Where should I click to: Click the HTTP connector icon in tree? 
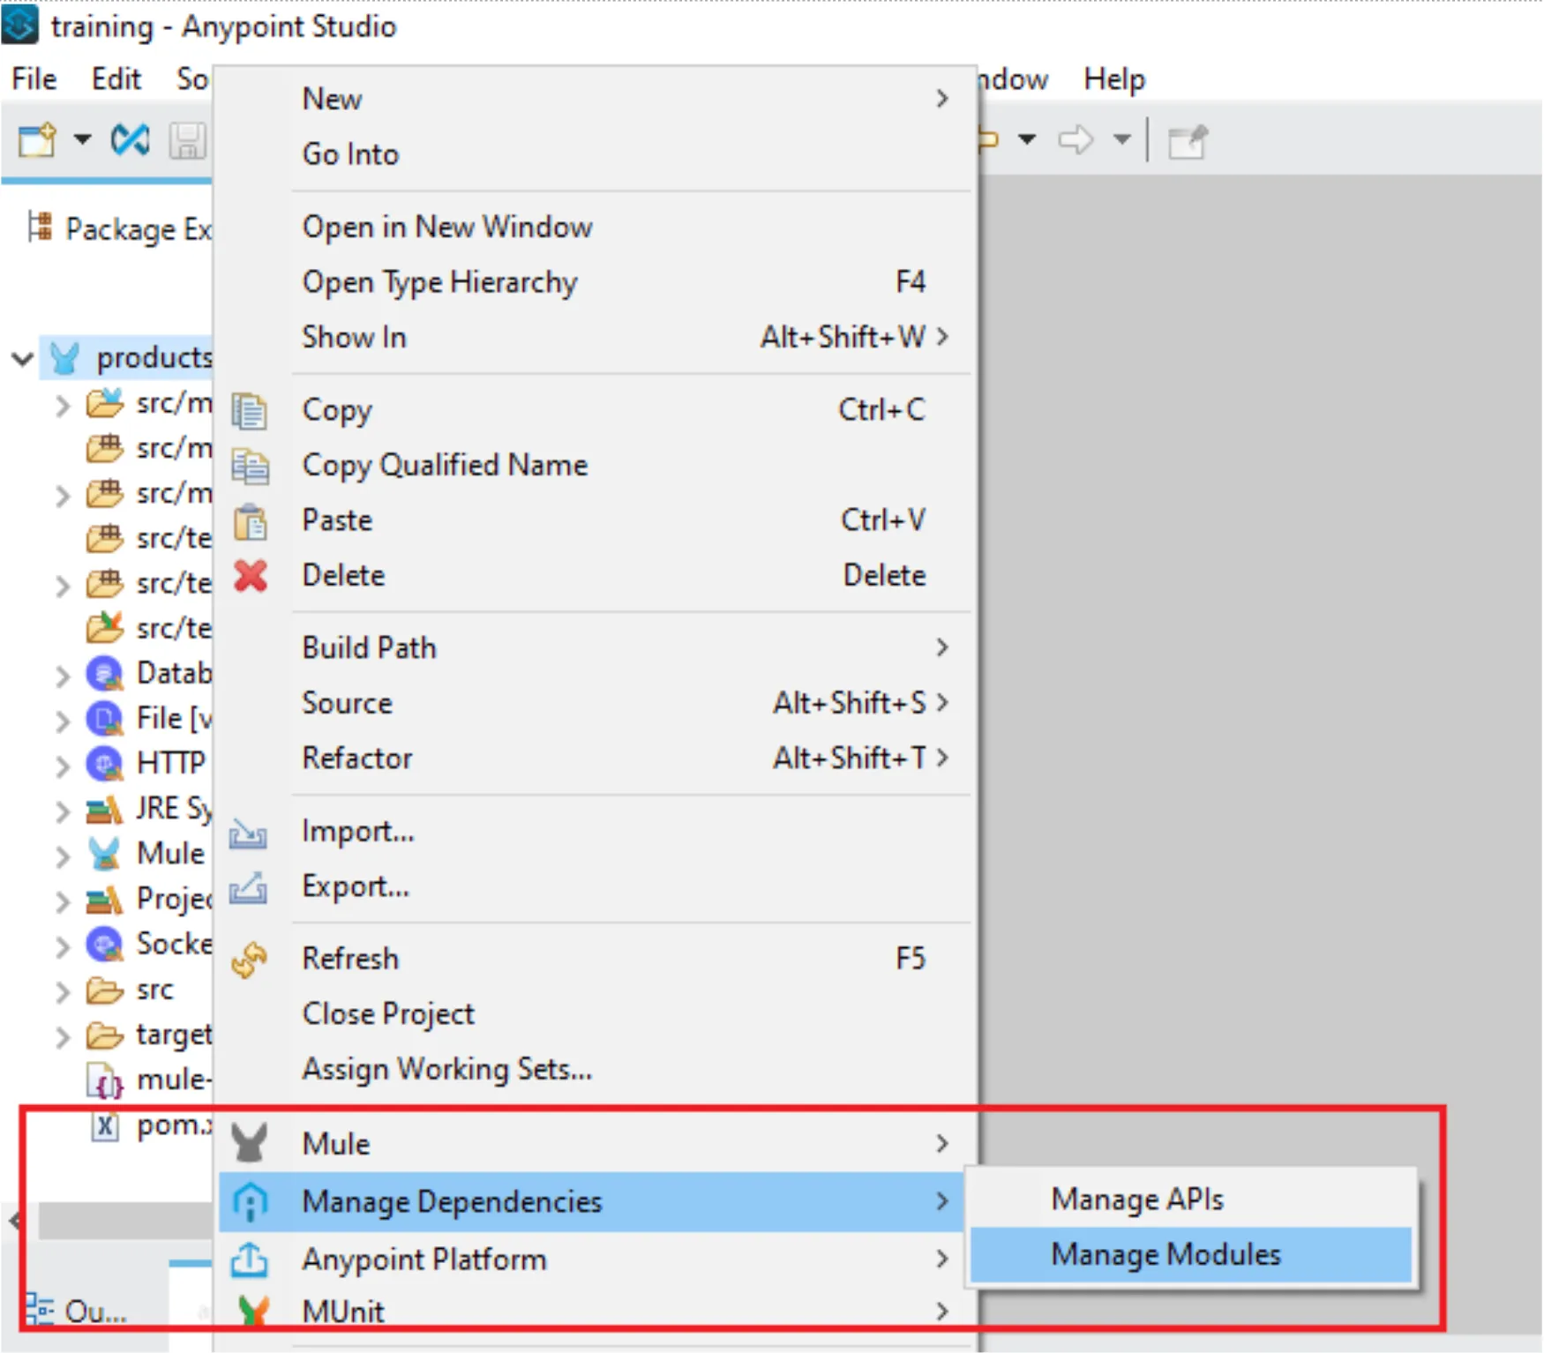pos(105,764)
